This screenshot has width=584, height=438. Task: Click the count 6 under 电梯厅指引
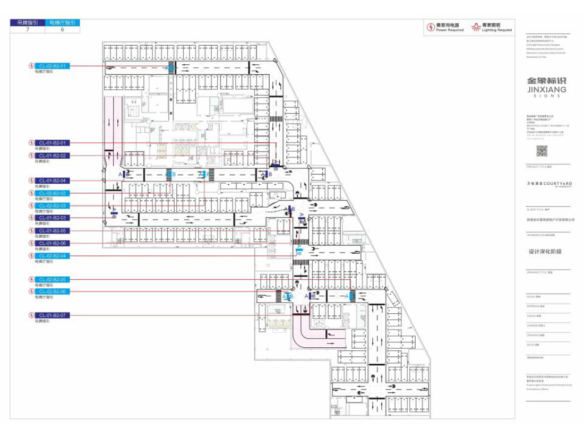pos(63,30)
